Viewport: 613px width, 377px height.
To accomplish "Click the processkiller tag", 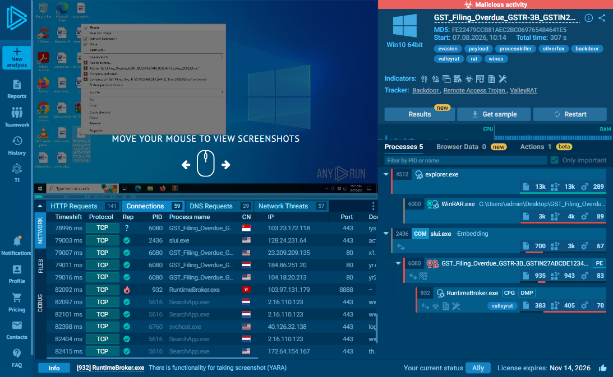I will click(515, 49).
